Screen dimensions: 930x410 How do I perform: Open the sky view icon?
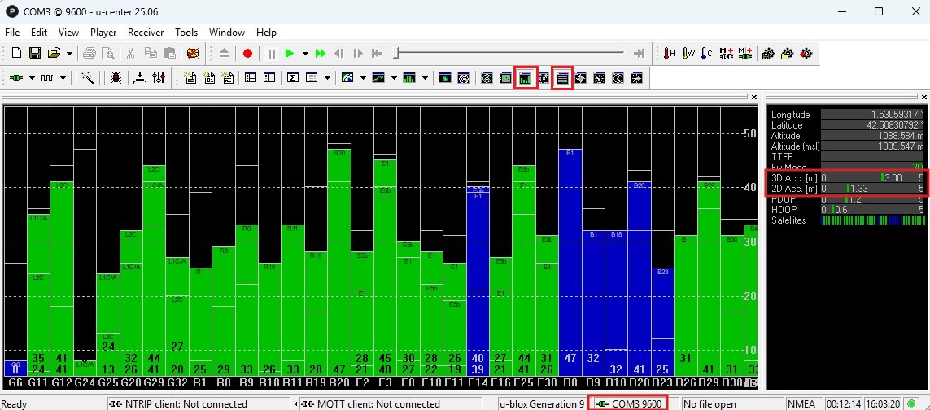coord(464,78)
